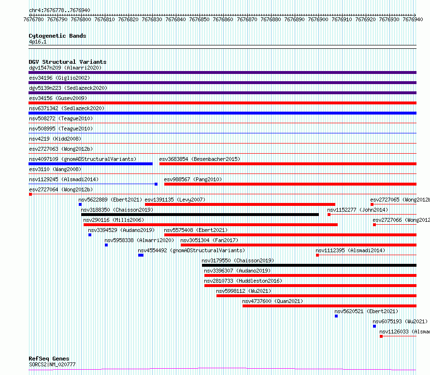This screenshot has height=375, width=430.
Task: Click esv2727066 variant label
Action: pyautogui.click(x=401, y=220)
